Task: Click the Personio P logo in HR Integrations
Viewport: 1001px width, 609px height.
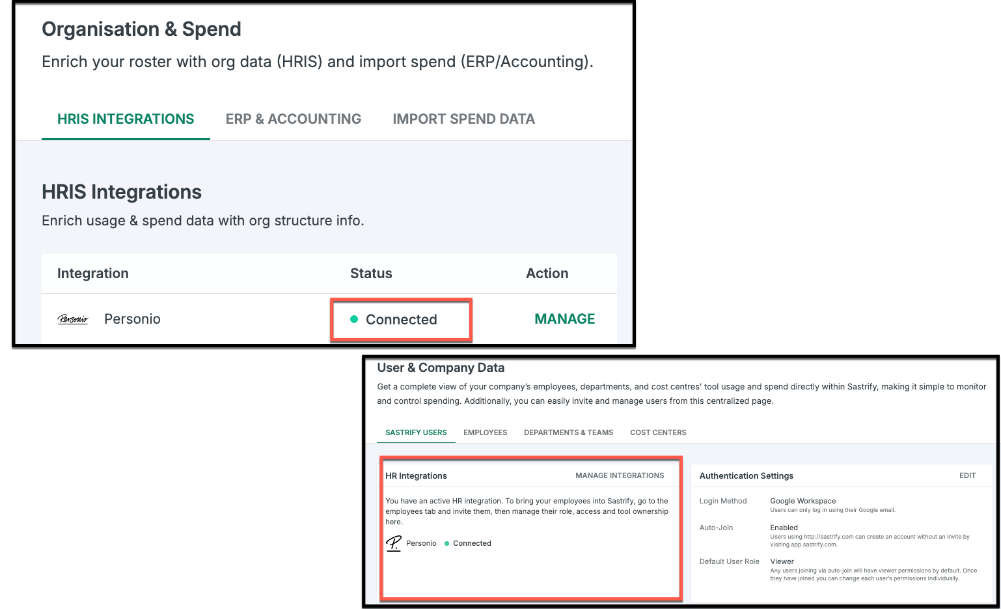Action: coord(394,543)
